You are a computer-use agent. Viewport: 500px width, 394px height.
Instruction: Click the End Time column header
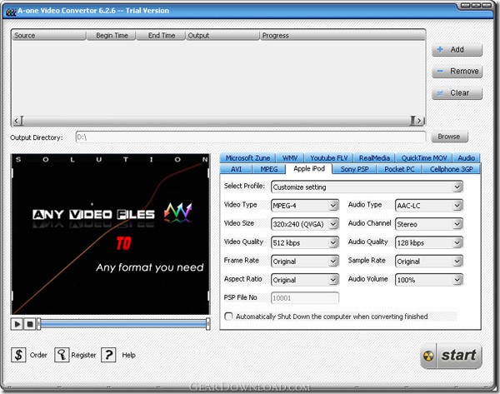click(x=161, y=35)
